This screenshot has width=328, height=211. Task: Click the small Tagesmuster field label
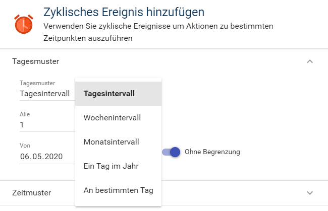(x=37, y=83)
